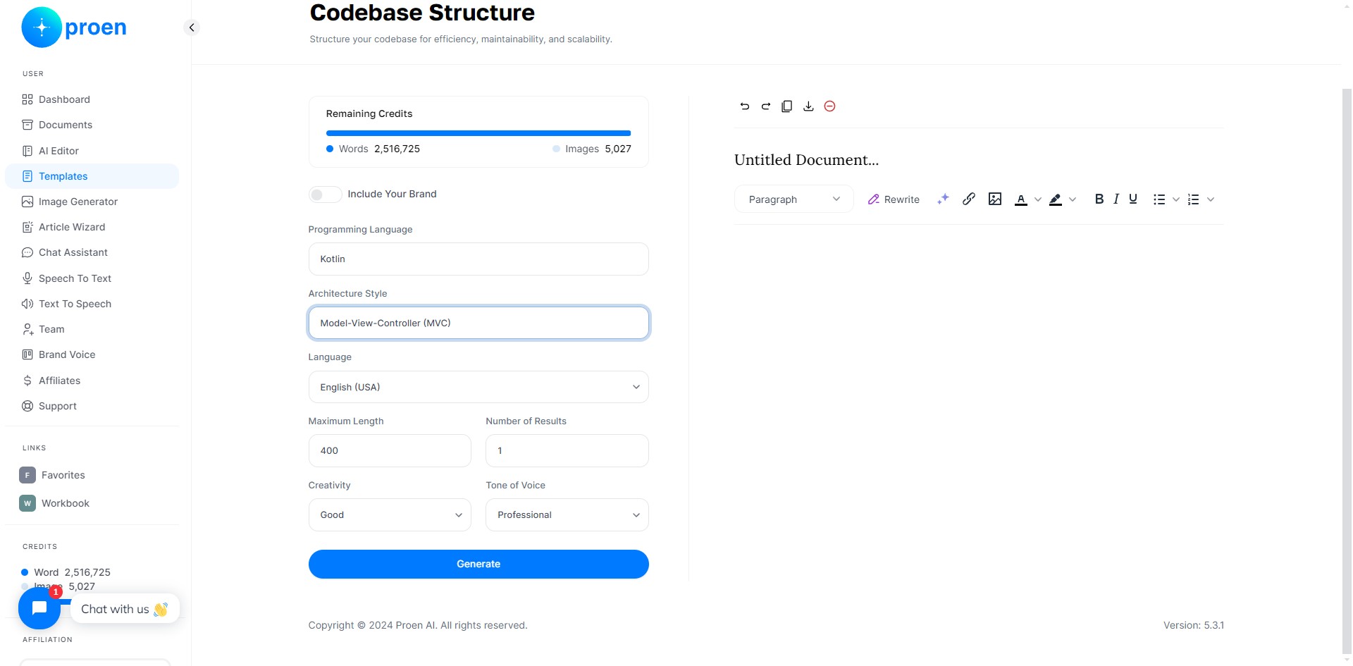The width and height of the screenshot is (1353, 666).
Task: Insert a link with the link icon
Action: tap(969, 199)
